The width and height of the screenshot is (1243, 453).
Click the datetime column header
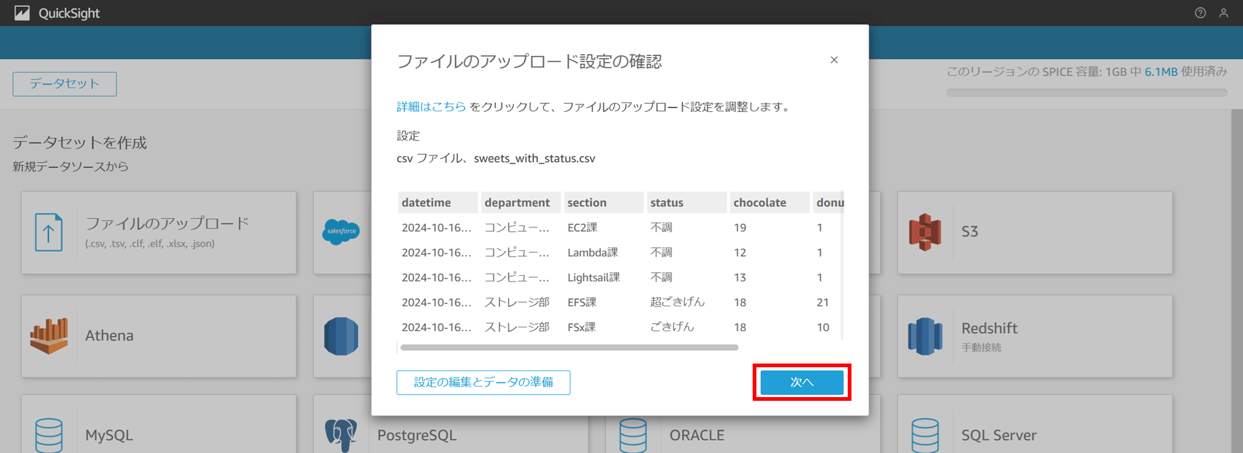438,203
